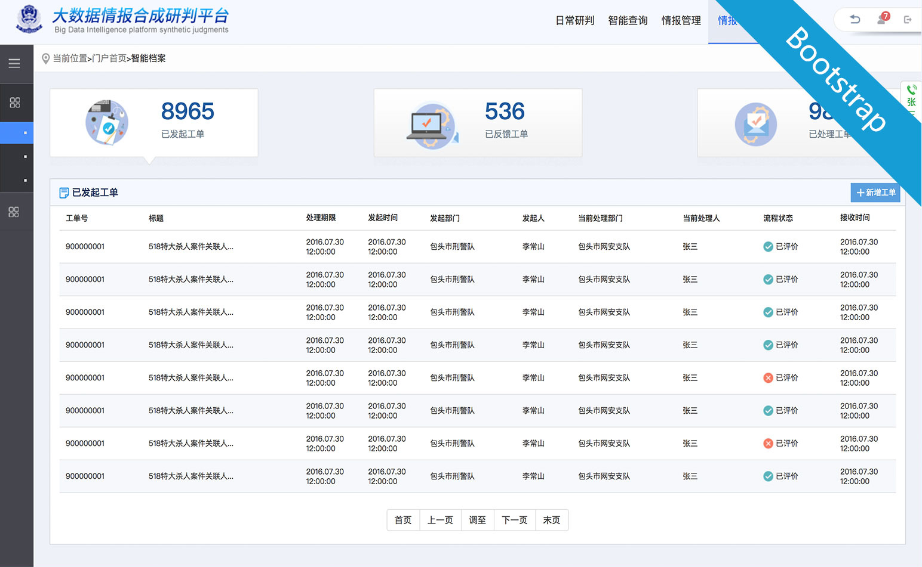Go to 下一页 in pagination
The image size is (922, 567).
pyautogui.click(x=515, y=520)
